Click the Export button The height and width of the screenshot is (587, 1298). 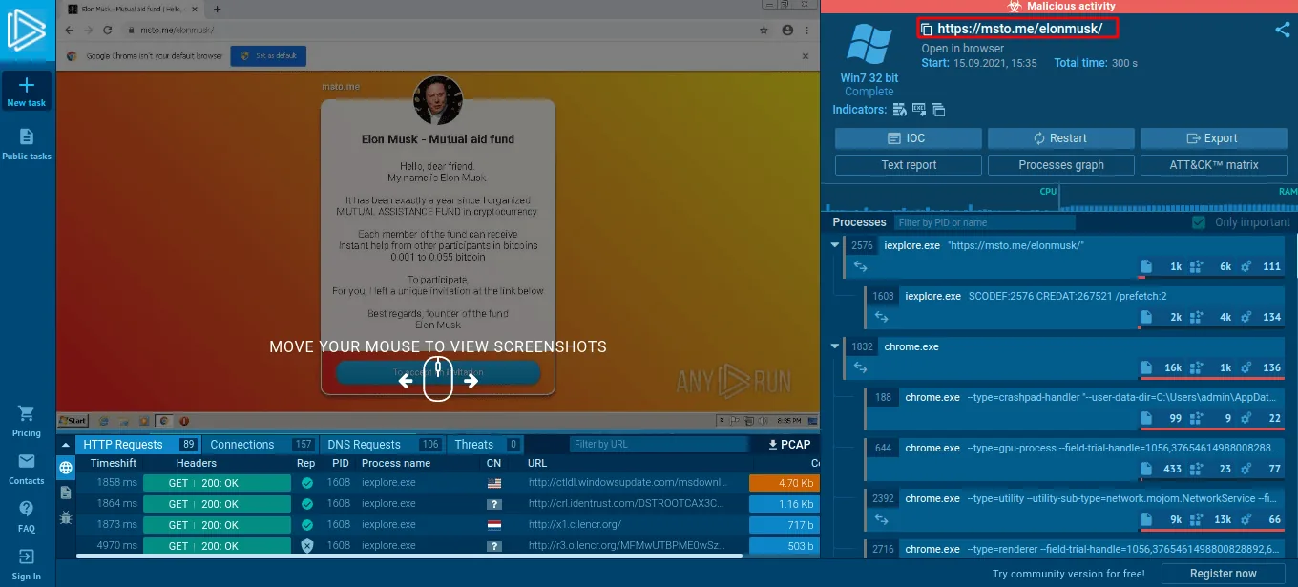tap(1213, 138)
